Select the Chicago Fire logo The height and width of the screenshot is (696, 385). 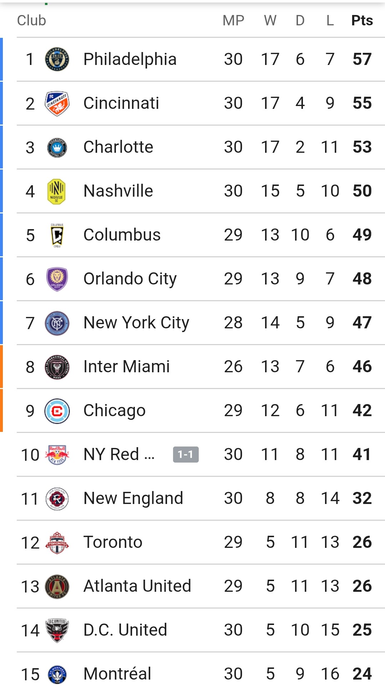pyautogui.click(x=57, y=411)
